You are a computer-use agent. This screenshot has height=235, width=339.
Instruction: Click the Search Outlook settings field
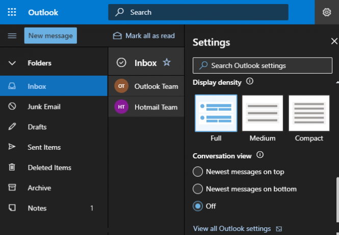(x=263, y=65)
